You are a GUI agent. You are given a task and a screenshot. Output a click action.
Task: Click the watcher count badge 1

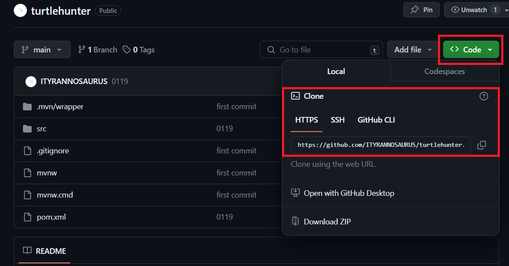tap(495, 10)
